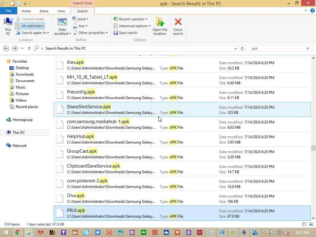Click File Explorer taskbar icon
This screenshot has width=316, height=237.
tap(28, 232)
